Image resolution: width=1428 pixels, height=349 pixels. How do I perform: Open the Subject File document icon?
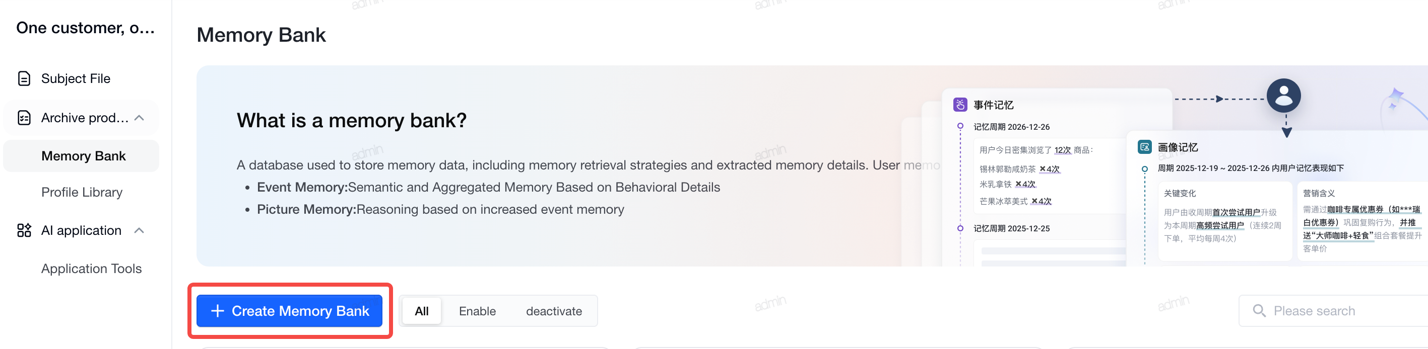click(24, 78)
